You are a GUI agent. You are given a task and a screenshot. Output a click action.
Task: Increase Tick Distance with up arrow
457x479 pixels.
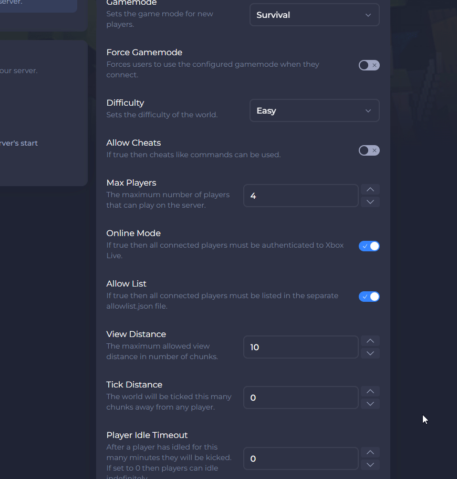coord(370,391)
